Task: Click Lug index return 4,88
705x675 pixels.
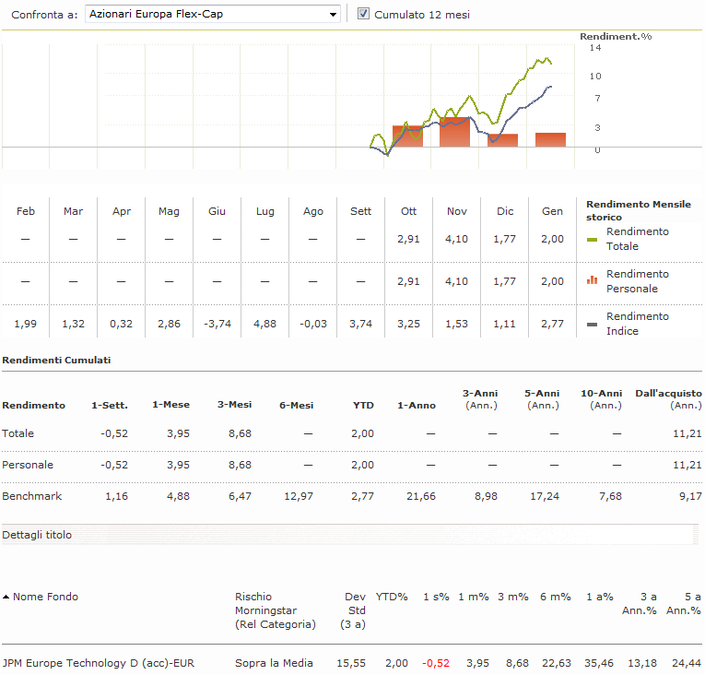Action: coord(264,324)
